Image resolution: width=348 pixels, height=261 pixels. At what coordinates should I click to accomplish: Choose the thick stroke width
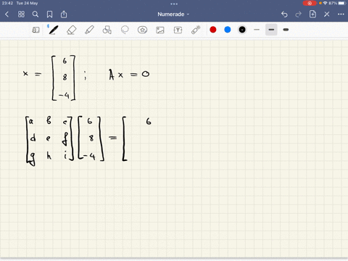(286, 30)
